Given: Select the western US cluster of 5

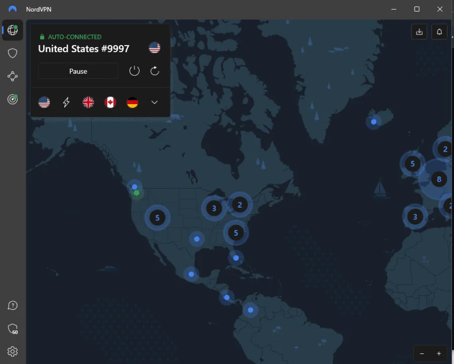Looking at the screenshot, I should point(157,218).
